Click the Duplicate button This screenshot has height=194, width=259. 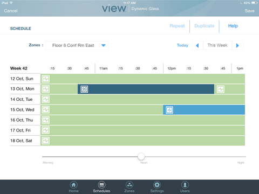205,26
